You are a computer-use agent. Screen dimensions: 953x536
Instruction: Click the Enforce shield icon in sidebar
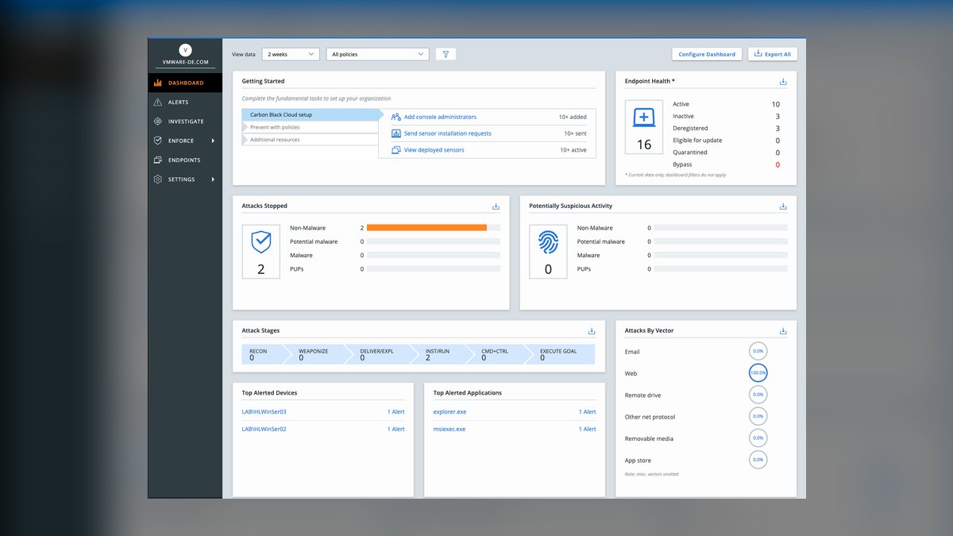tap(158, 141)
